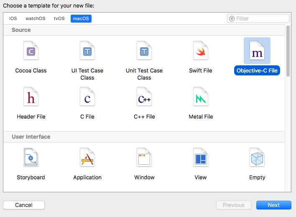This screenshot has height=217, width=296.
Task: Select the macOS platform tab
Action: [x=81, y=18]
